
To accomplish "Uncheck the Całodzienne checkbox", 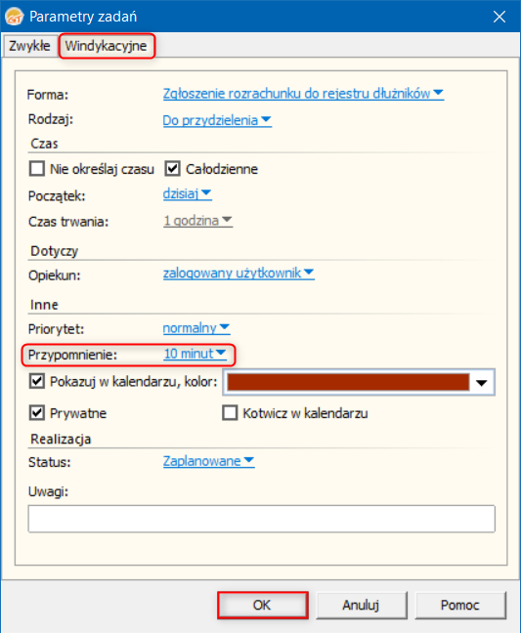I will (172, 168).
